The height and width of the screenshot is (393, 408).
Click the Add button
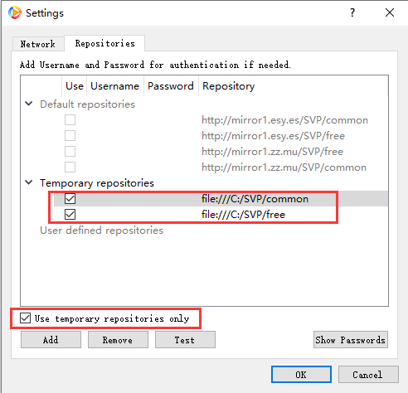click(51, 340)
